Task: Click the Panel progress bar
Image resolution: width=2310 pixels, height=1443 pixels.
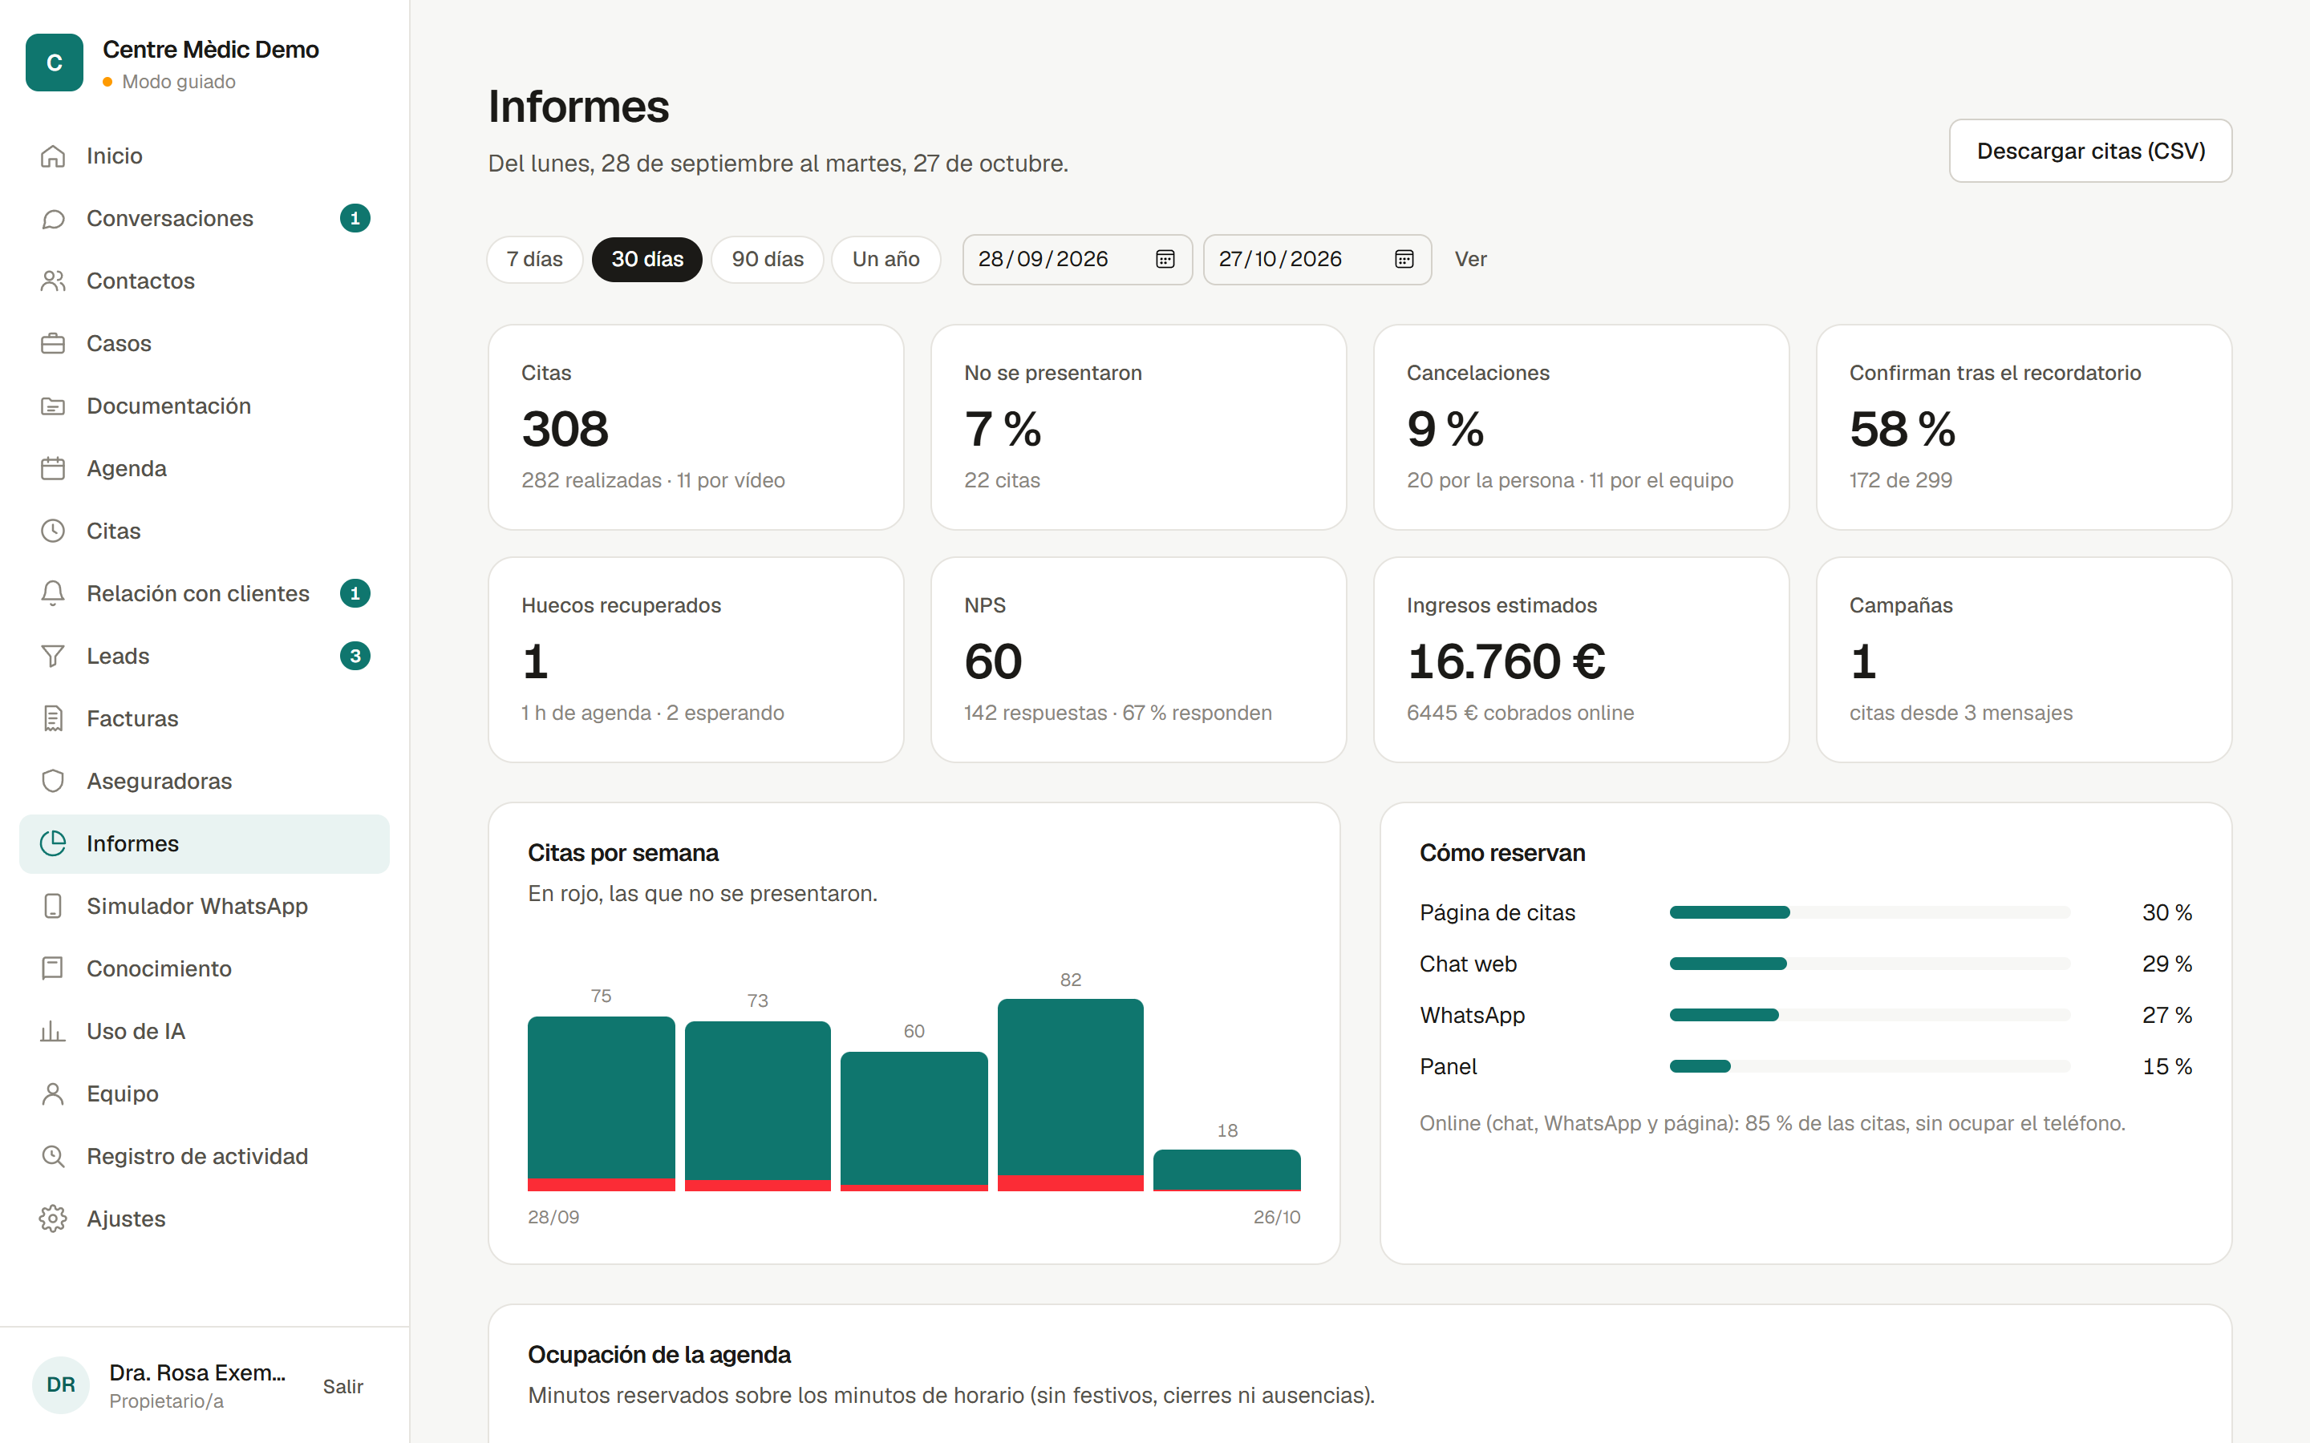Action: tap(1869, 1066)
